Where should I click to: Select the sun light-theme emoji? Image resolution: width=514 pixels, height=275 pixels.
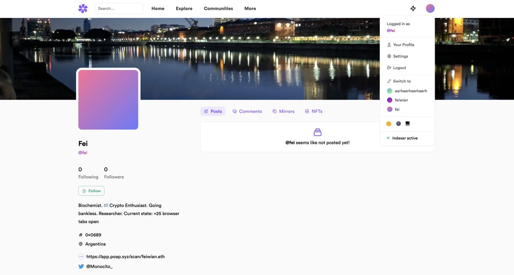389,124
